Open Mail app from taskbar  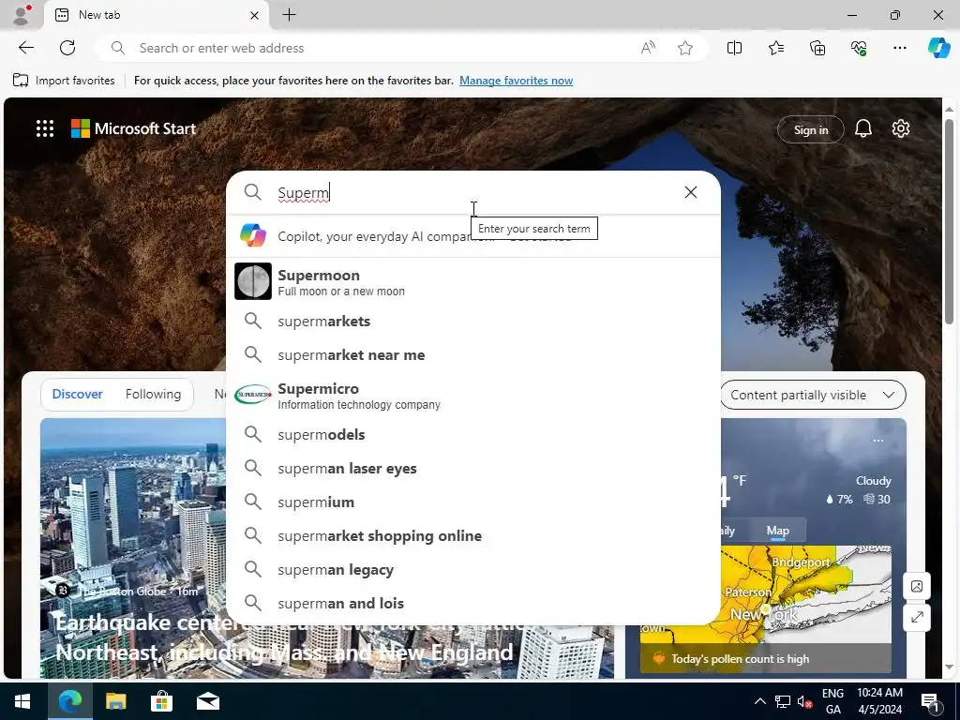(208, 701)
